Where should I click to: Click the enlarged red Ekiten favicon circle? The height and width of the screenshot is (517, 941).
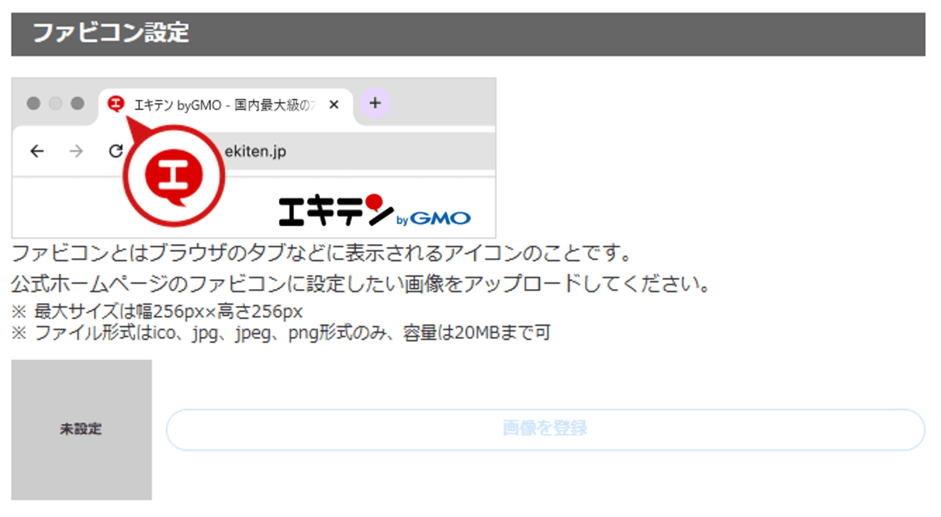(173, 176)
